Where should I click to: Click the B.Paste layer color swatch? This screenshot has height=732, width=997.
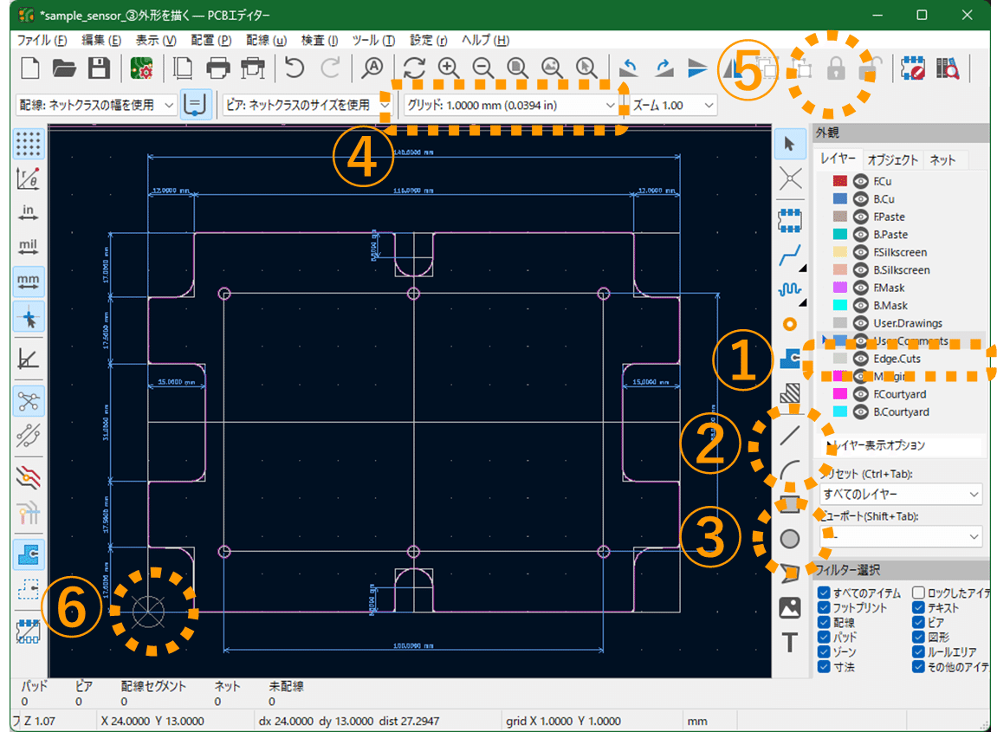(x=840, y=235)
